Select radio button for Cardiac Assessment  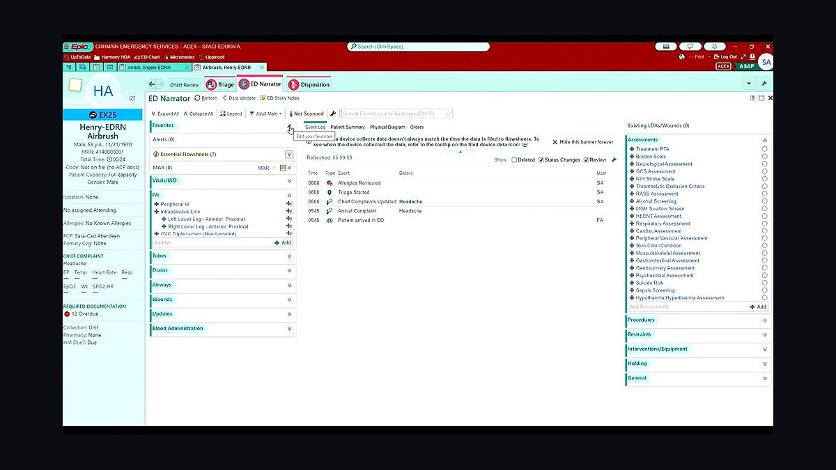pyautogui.click(x=765, y=230)
